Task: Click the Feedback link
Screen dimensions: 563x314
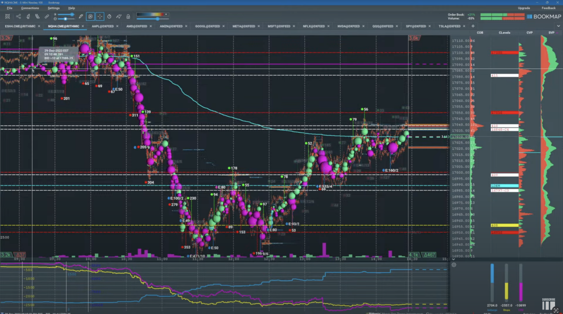Action: pyautogui.click(x=548, y=8)
